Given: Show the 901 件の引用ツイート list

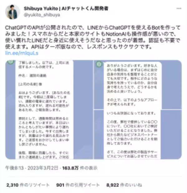Looking at the screenshot, I should pos(78,185).
